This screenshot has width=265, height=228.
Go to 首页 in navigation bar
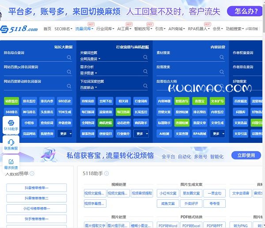tap(47, 29)
